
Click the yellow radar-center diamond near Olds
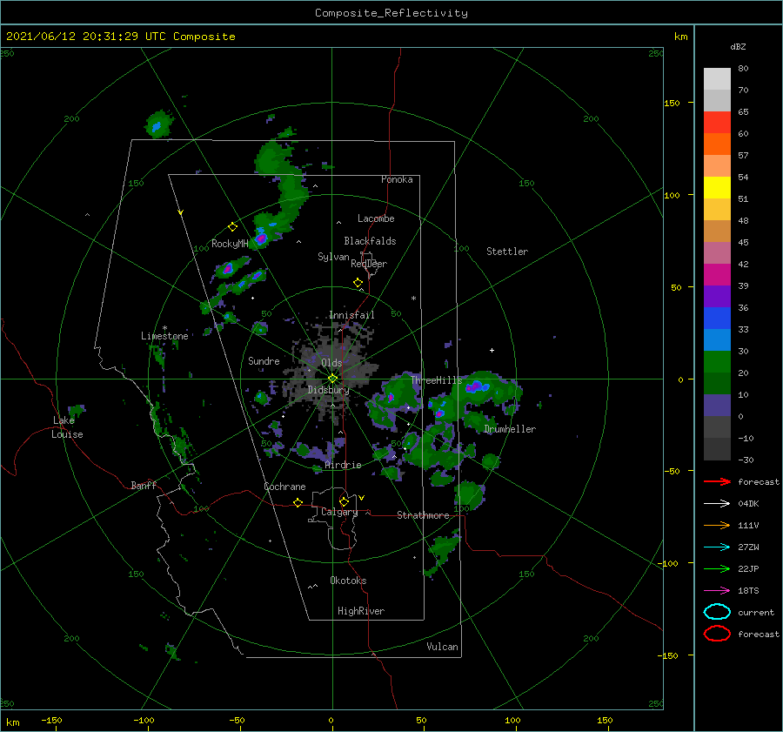(x=332, y=379)
